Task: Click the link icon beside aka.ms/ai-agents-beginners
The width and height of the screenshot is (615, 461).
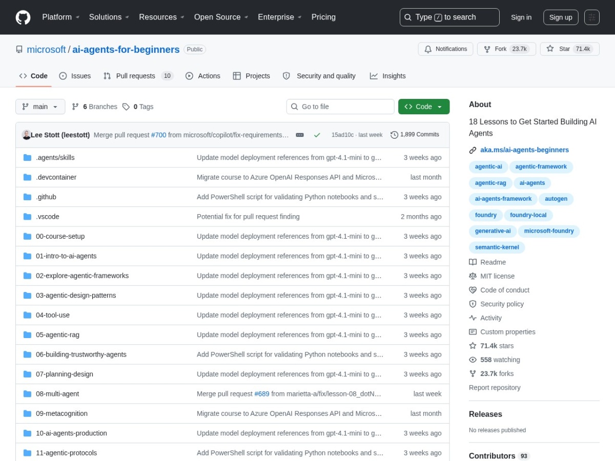Action: click(473, 150)
